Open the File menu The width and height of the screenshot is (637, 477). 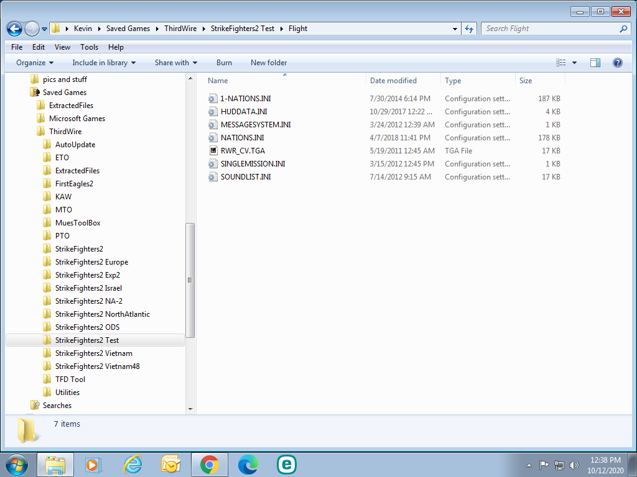[x=17, y=47]
